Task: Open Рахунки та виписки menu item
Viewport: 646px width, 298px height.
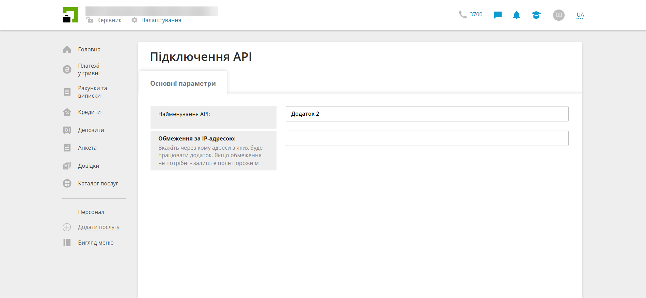Action: click(92, 92)
